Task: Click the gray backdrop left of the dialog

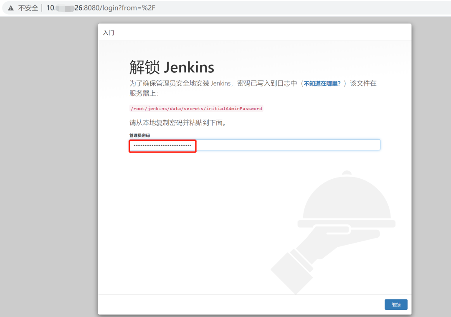Action: [48, 167]
